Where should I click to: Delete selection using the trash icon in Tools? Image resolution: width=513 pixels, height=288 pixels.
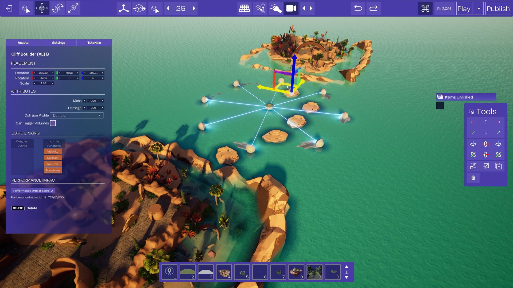[x=473, y=178]
